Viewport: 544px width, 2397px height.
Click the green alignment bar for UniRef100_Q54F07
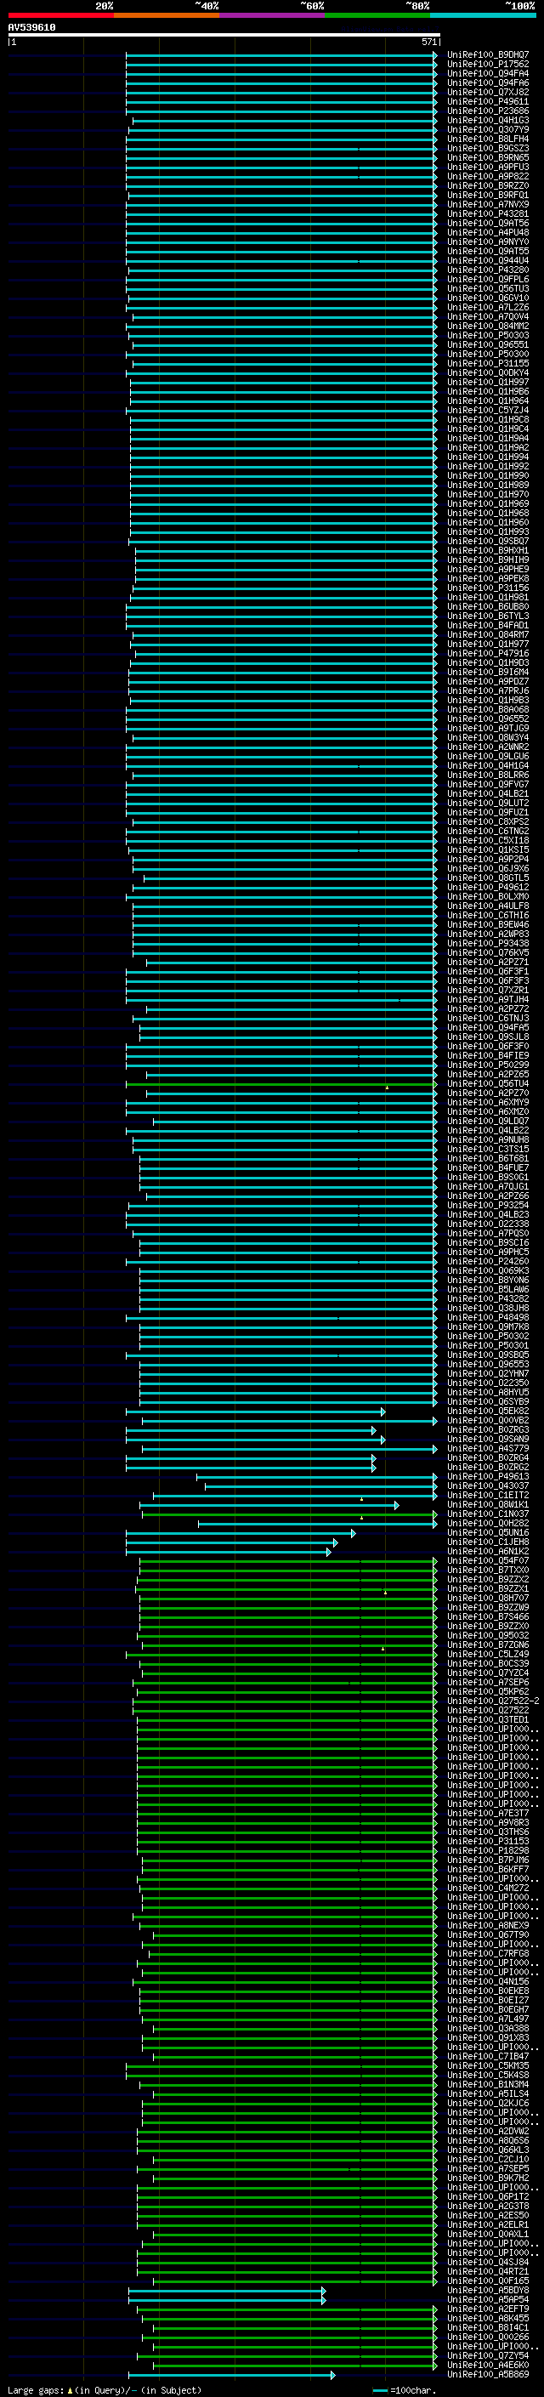(x=288, y=1560)
